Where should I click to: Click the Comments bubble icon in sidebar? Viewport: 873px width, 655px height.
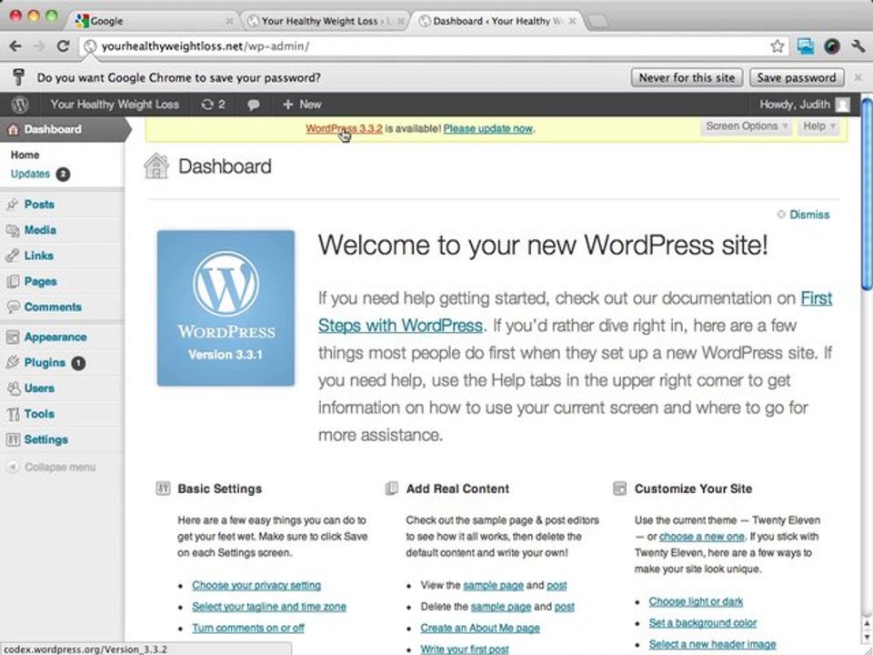click(13, 307)
